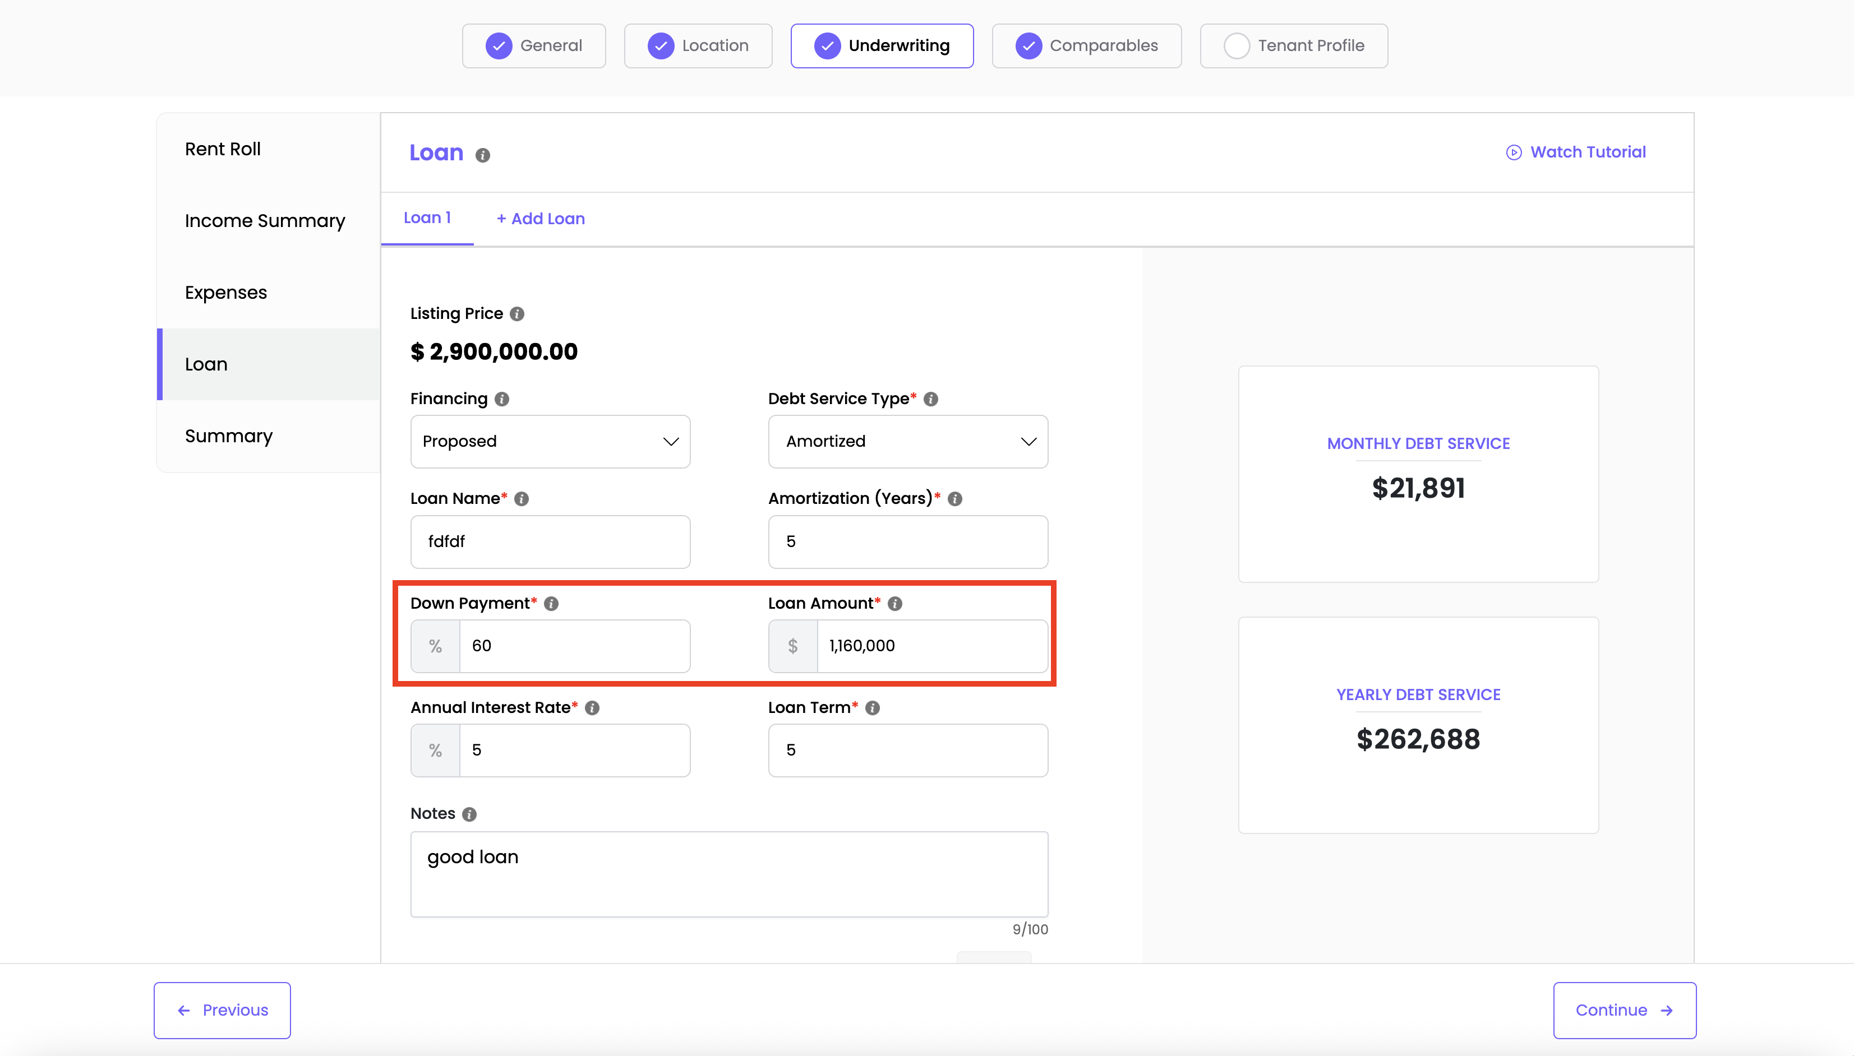The height and width of the screenshot is (1056, 1854).
Task: Click the Notes info icon
Action: 469,814
